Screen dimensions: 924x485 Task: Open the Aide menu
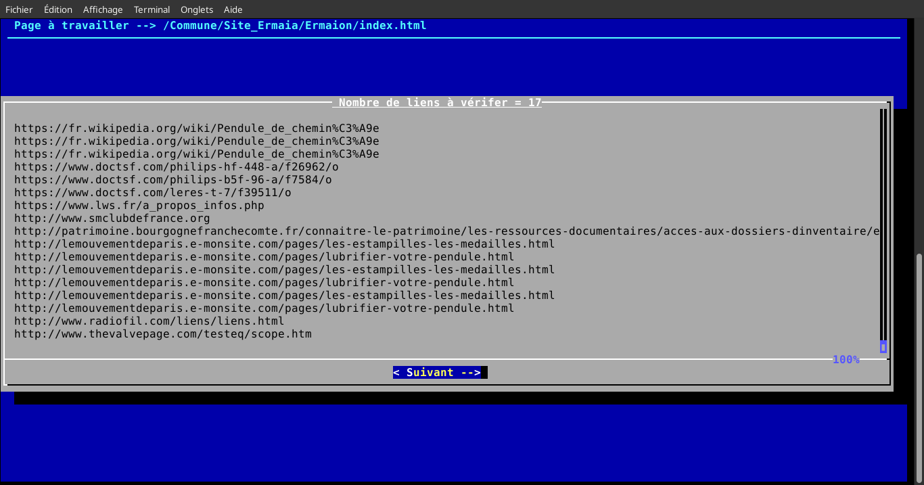click(x=233, y=9)
